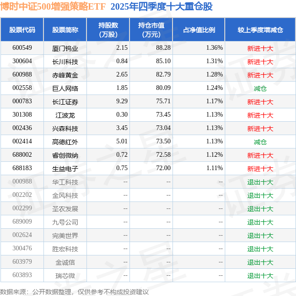This screenshot has height=296, width=296.
Task: Click net value ratio 1.28%
Action: point(215,74)
